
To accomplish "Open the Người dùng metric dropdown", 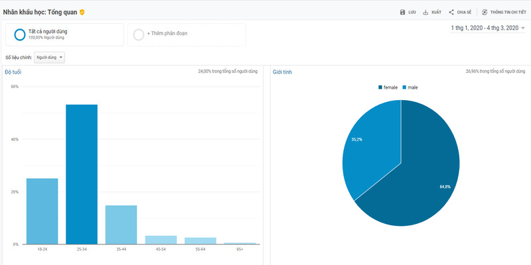I will (49, 58).
